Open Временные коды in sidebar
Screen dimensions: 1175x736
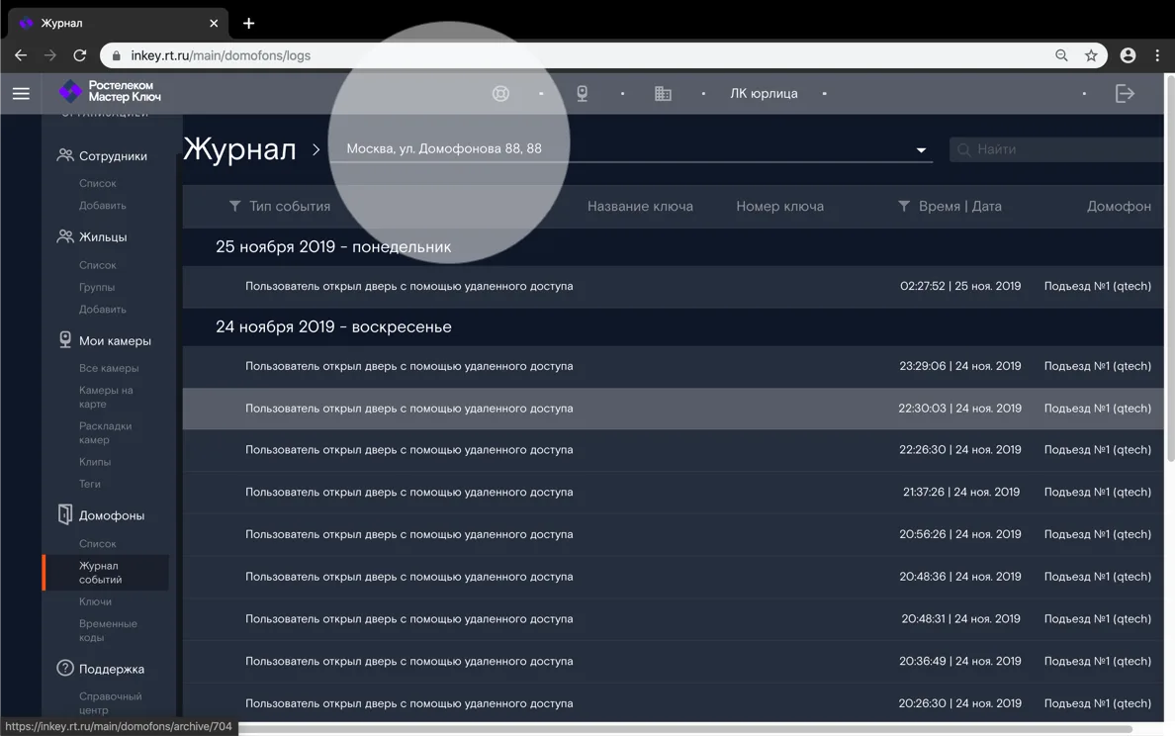[108, 630]
